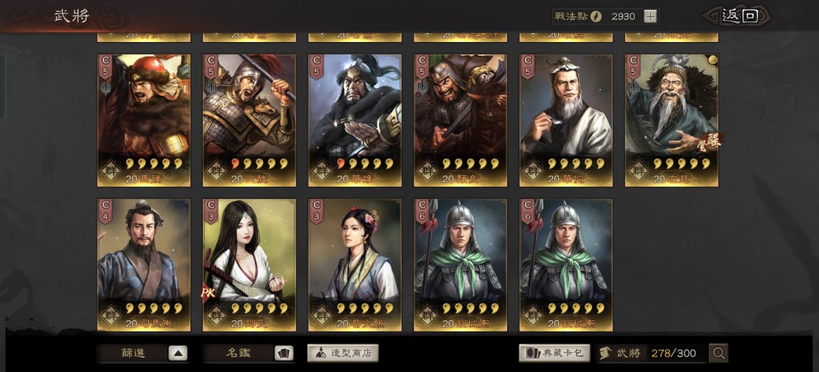The width and height of the screenshot is (819, 372).
Task: Select the 戰法點 feather icon
Action: click(597, 16)
